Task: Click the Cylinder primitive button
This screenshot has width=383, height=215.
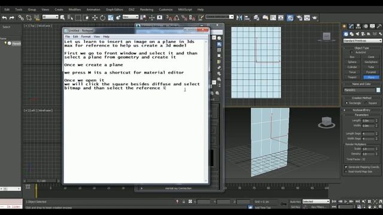Action: click(x=352, y=67)
